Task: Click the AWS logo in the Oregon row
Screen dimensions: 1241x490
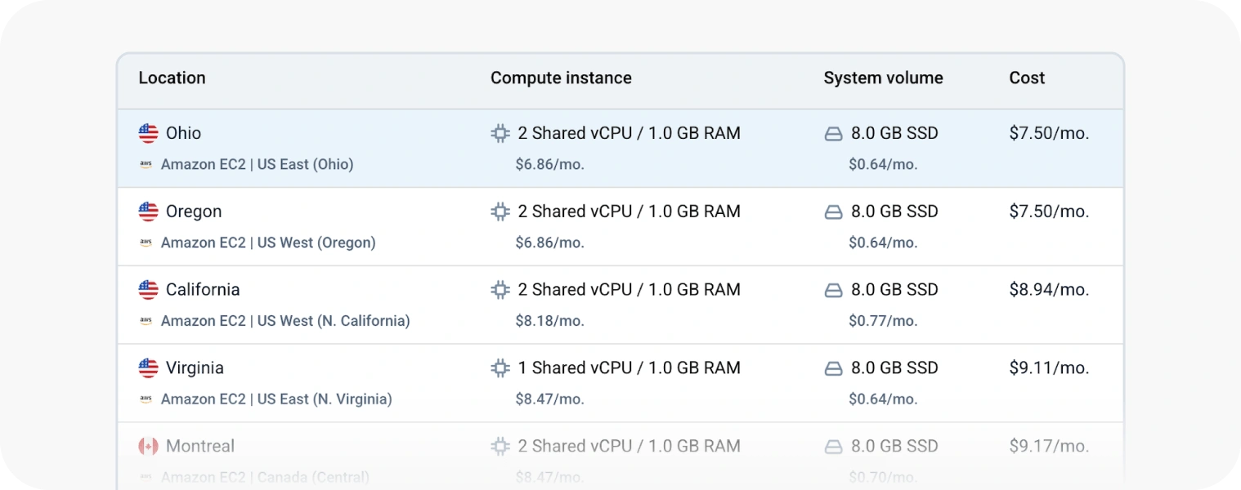Action: 146,243
